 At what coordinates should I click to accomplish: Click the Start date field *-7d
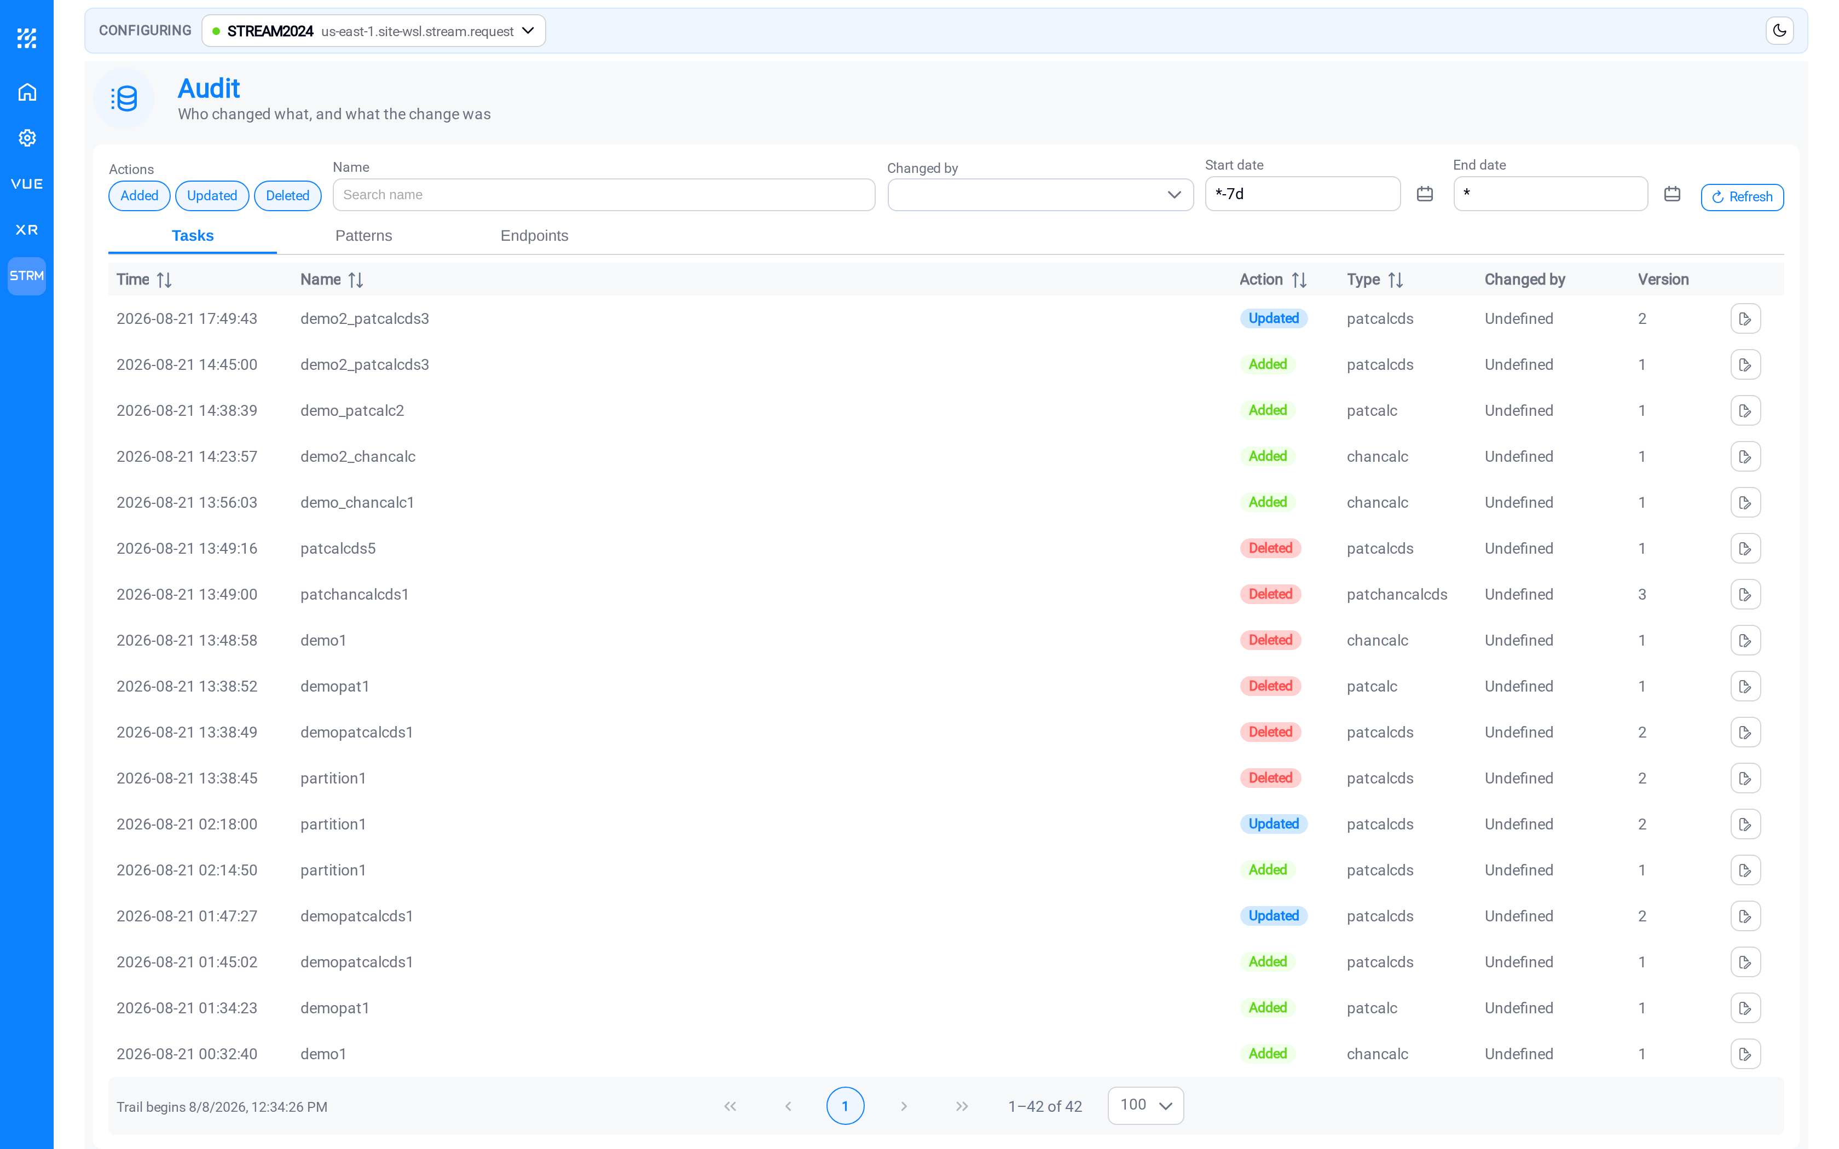tap(1303, 194)
